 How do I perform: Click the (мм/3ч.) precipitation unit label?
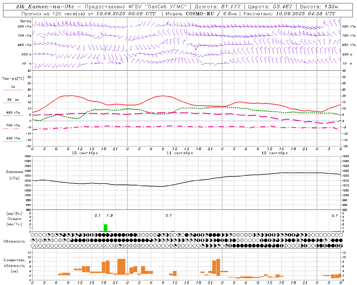[15, 213]
